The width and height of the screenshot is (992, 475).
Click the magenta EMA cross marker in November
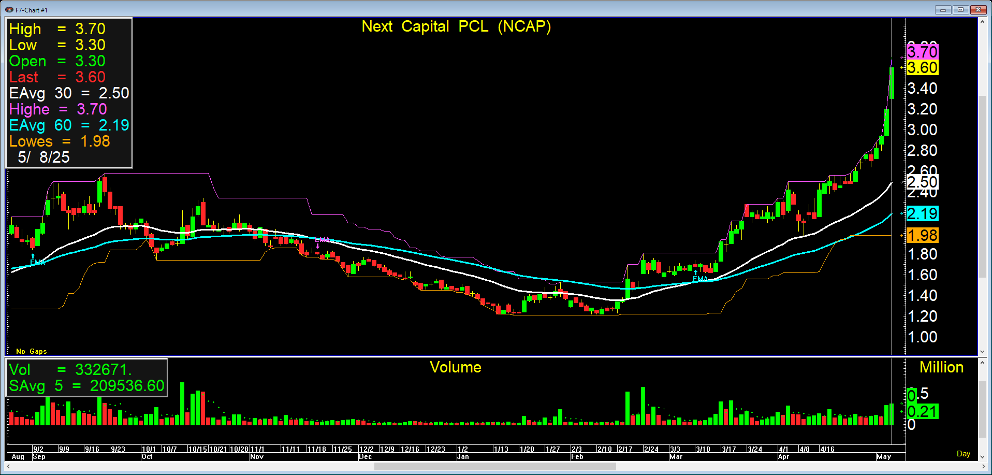(x=322, y=241)
